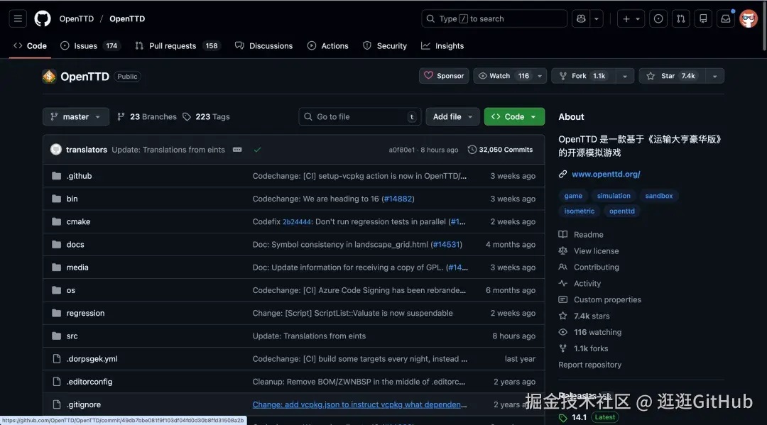The height and width of the screenshot is (425, 767).
Task: Switch to the Insights tab
Action: pos(442,46)
